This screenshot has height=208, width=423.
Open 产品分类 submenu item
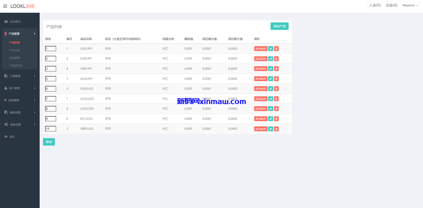(x=15, y=50)
